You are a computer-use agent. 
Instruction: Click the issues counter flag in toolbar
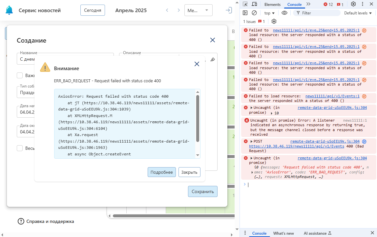coord(340,4)
